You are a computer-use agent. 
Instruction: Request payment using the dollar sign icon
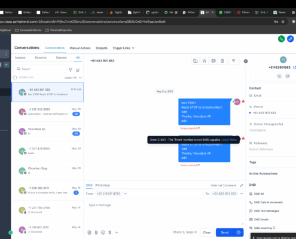(x=110, y=232)
